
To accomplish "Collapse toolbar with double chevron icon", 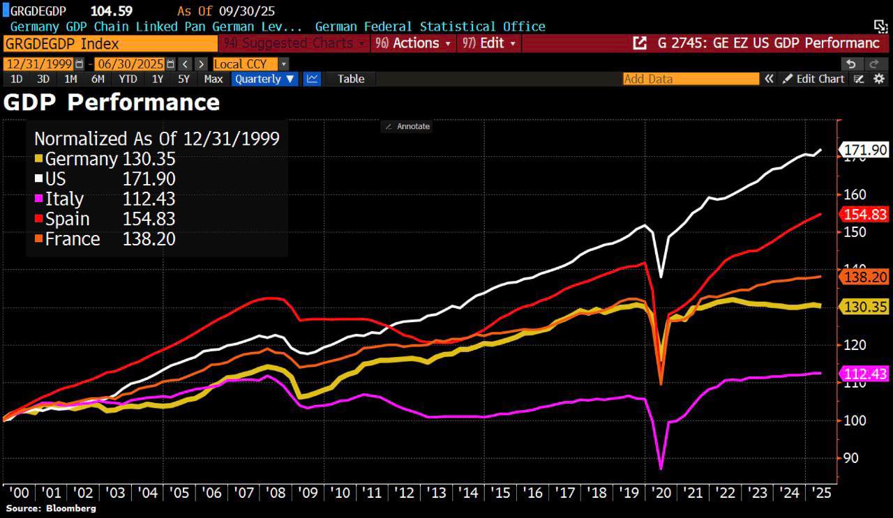I will pyautogui.click(x=769, y=79).
